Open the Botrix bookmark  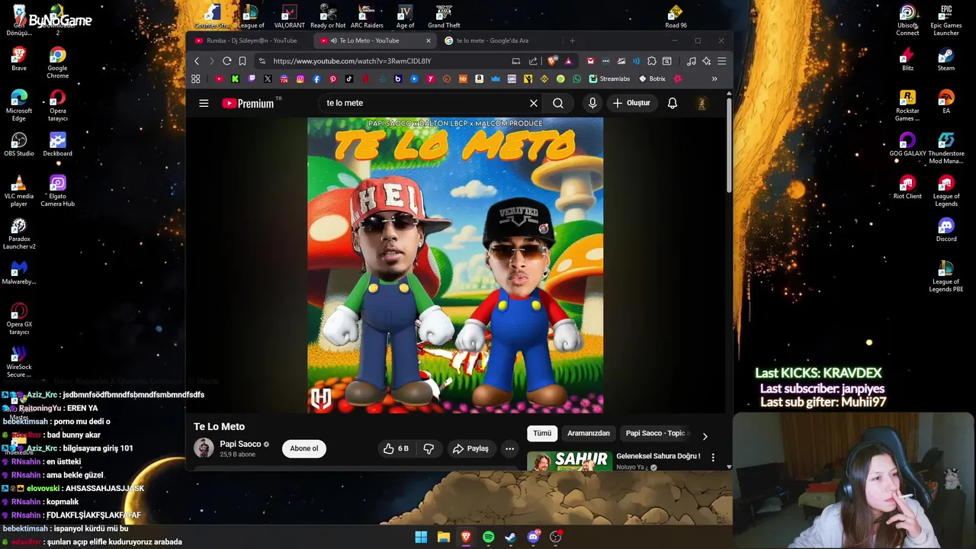[x=653, y=79]
